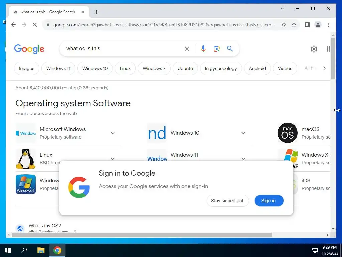
Task: Go back to the previous page
Action: 13,25
